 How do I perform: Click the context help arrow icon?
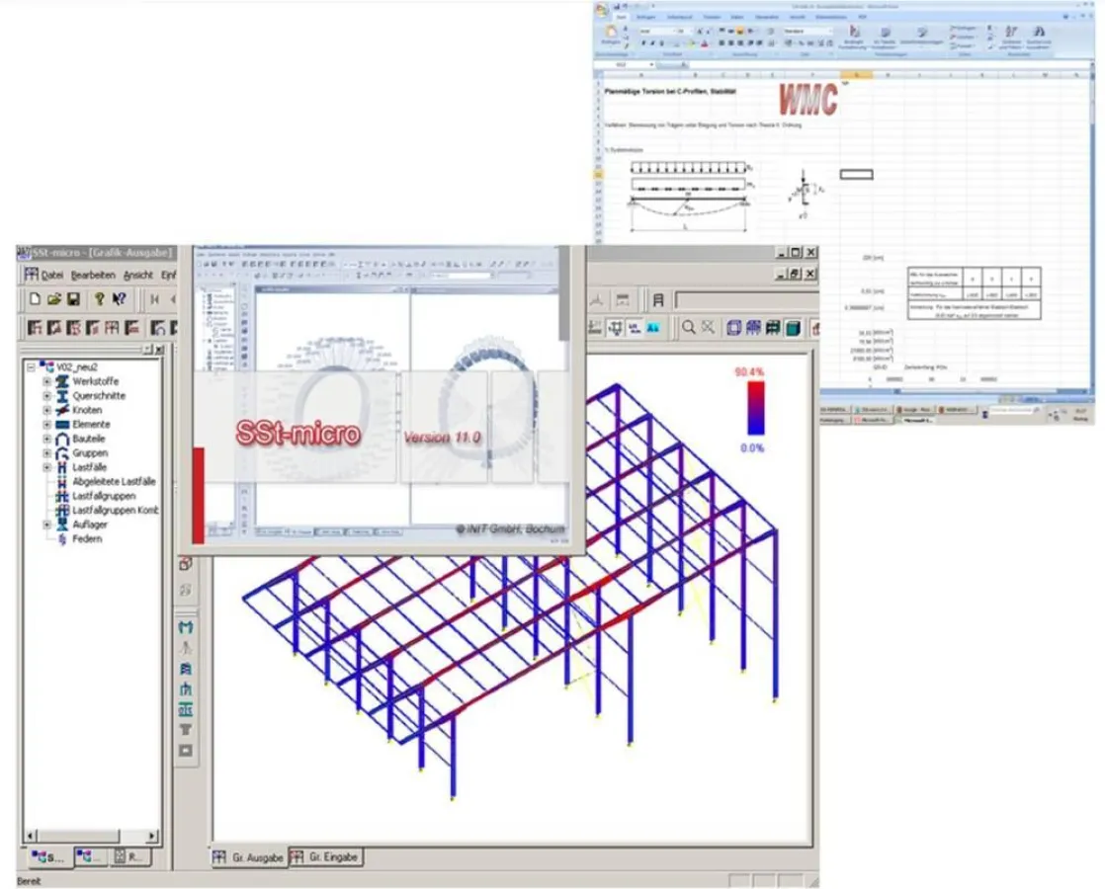119,299
